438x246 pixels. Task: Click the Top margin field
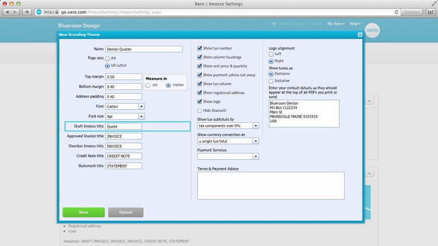124,76
